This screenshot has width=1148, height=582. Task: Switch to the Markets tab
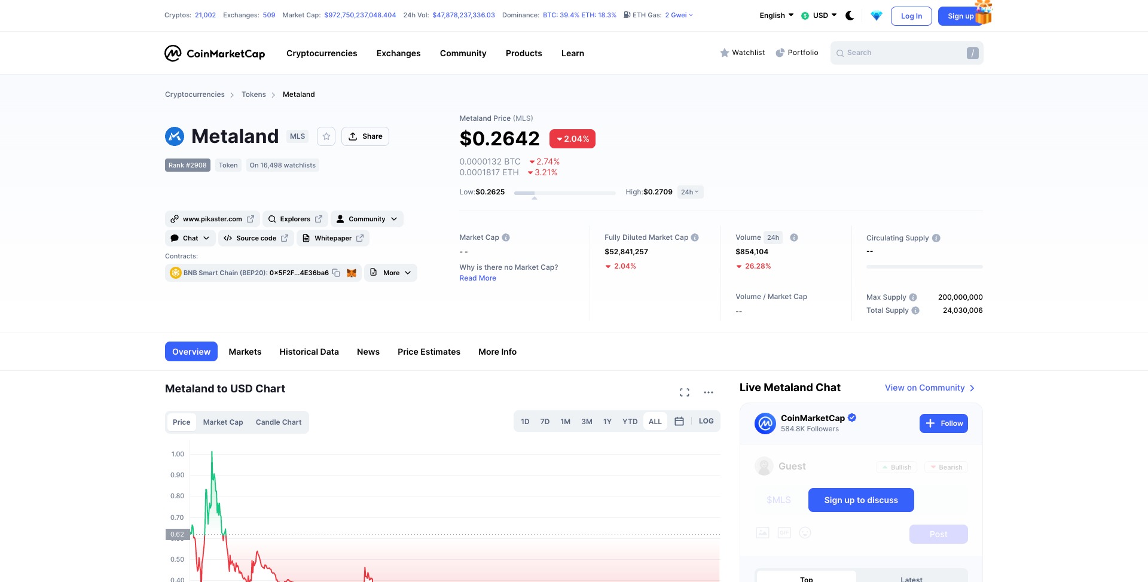(245, 352)
